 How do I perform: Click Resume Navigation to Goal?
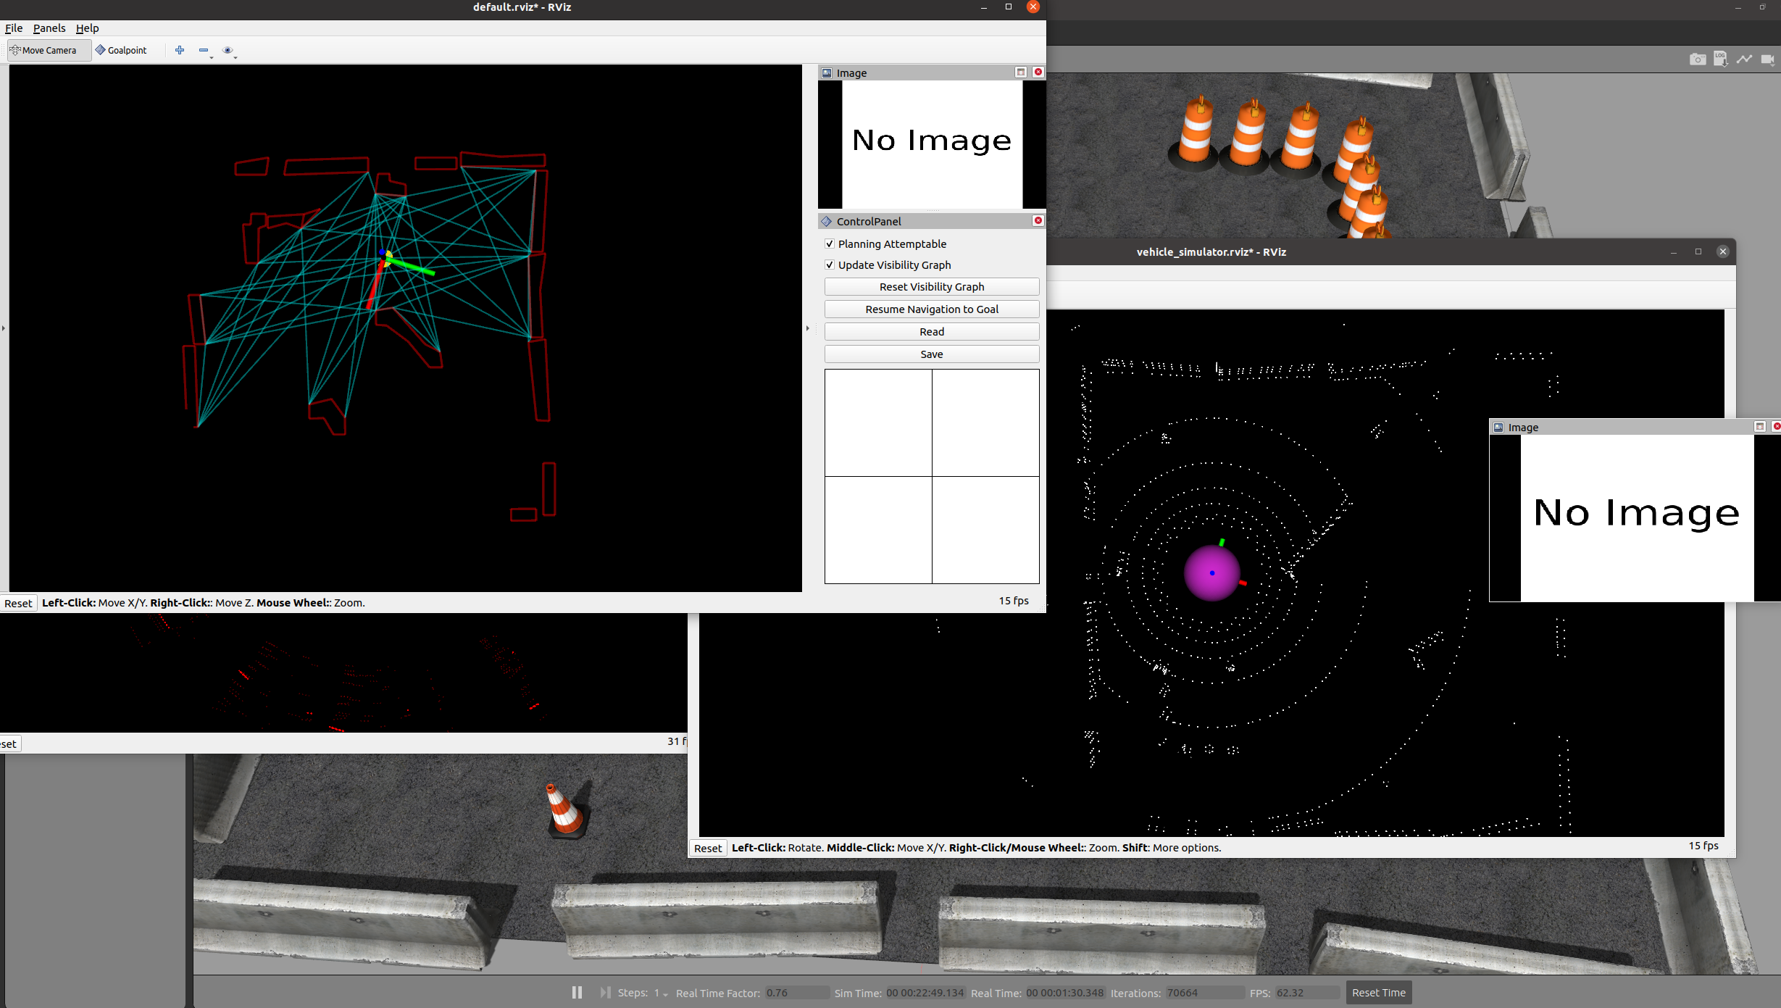click(932, 309)
